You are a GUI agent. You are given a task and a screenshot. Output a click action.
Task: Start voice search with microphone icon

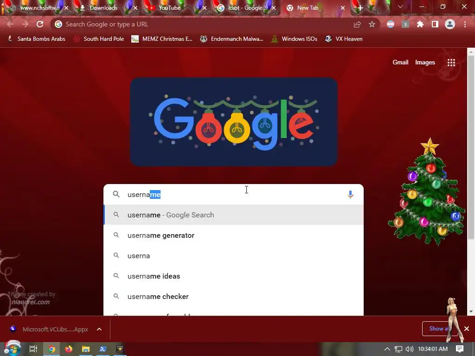[x=350, y=194]
